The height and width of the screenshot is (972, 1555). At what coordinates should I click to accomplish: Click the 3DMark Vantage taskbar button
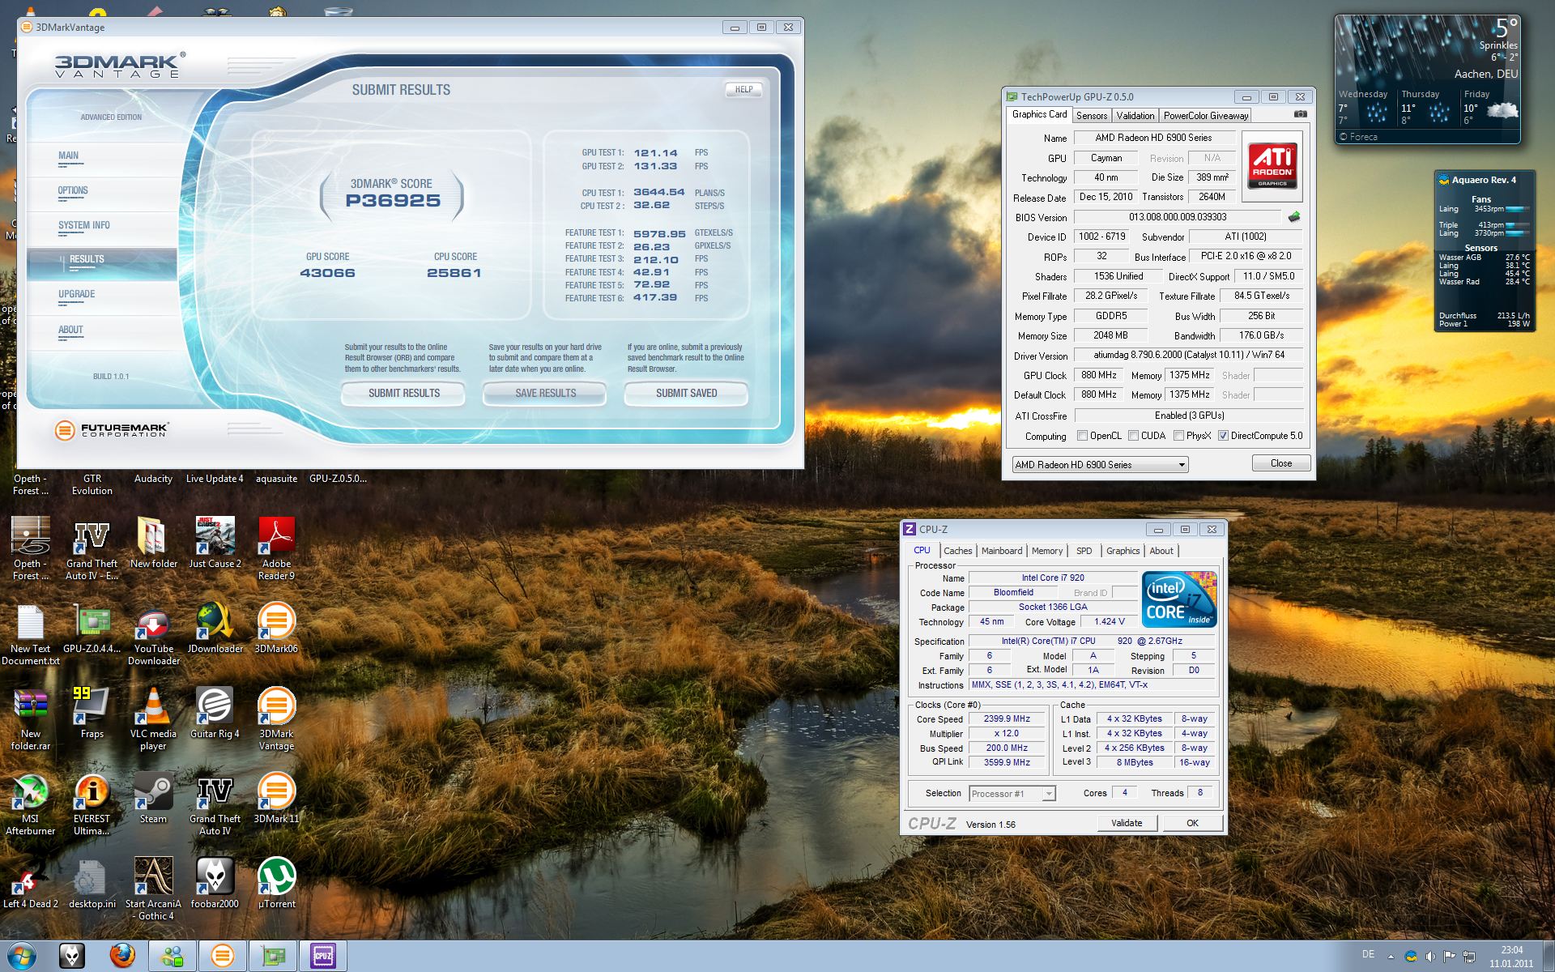point(223,956)
